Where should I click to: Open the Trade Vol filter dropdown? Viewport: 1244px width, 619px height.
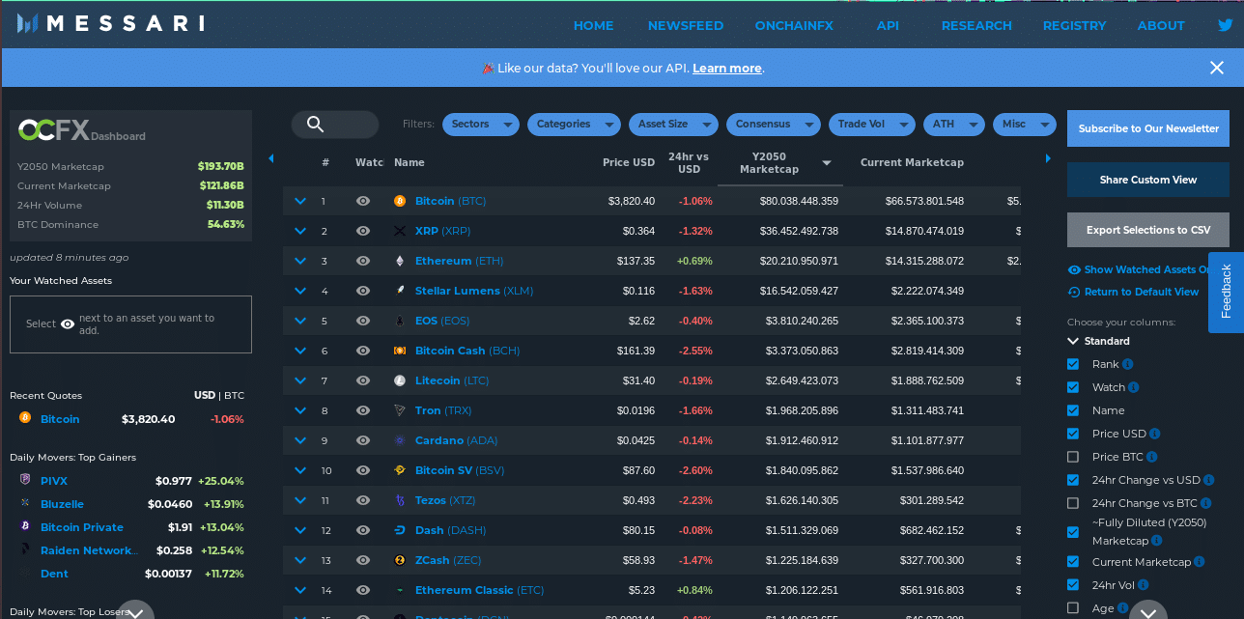tap(872, 125)
